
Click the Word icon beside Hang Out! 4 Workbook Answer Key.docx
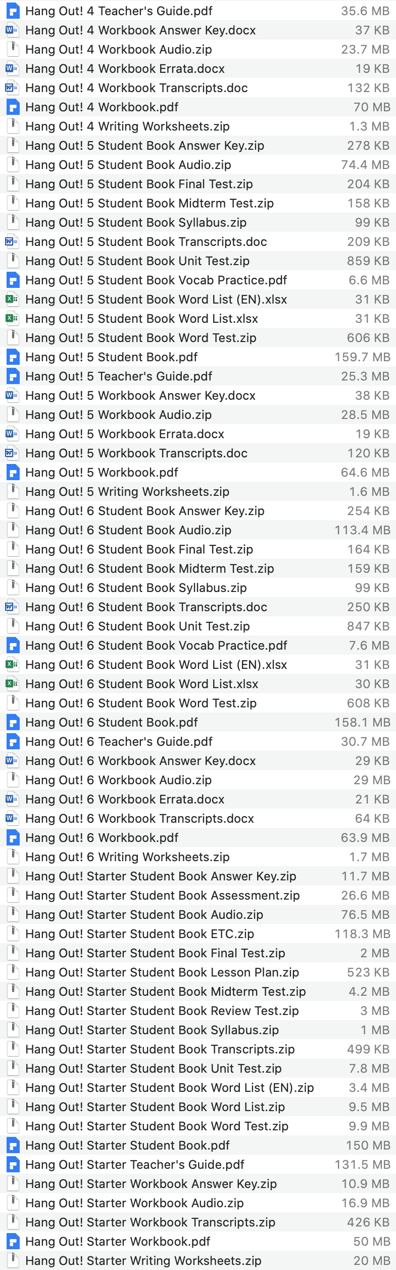[x=12, y=30]
